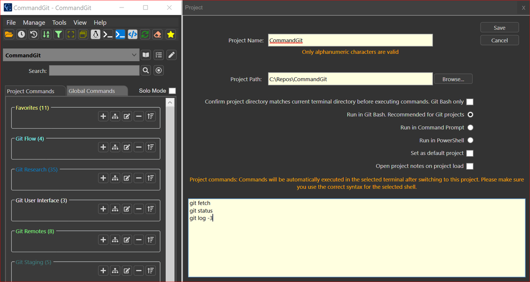
Task: Open the Manage menu
Action: [x=34, y=22]
